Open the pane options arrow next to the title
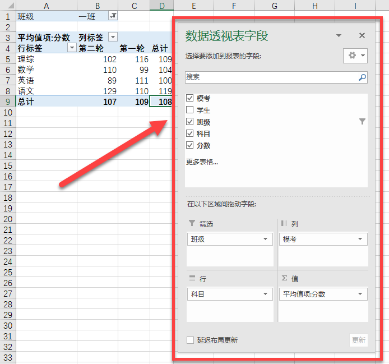Image resolution: width=389 pixels, height=364 pixels. click(339, 35)
